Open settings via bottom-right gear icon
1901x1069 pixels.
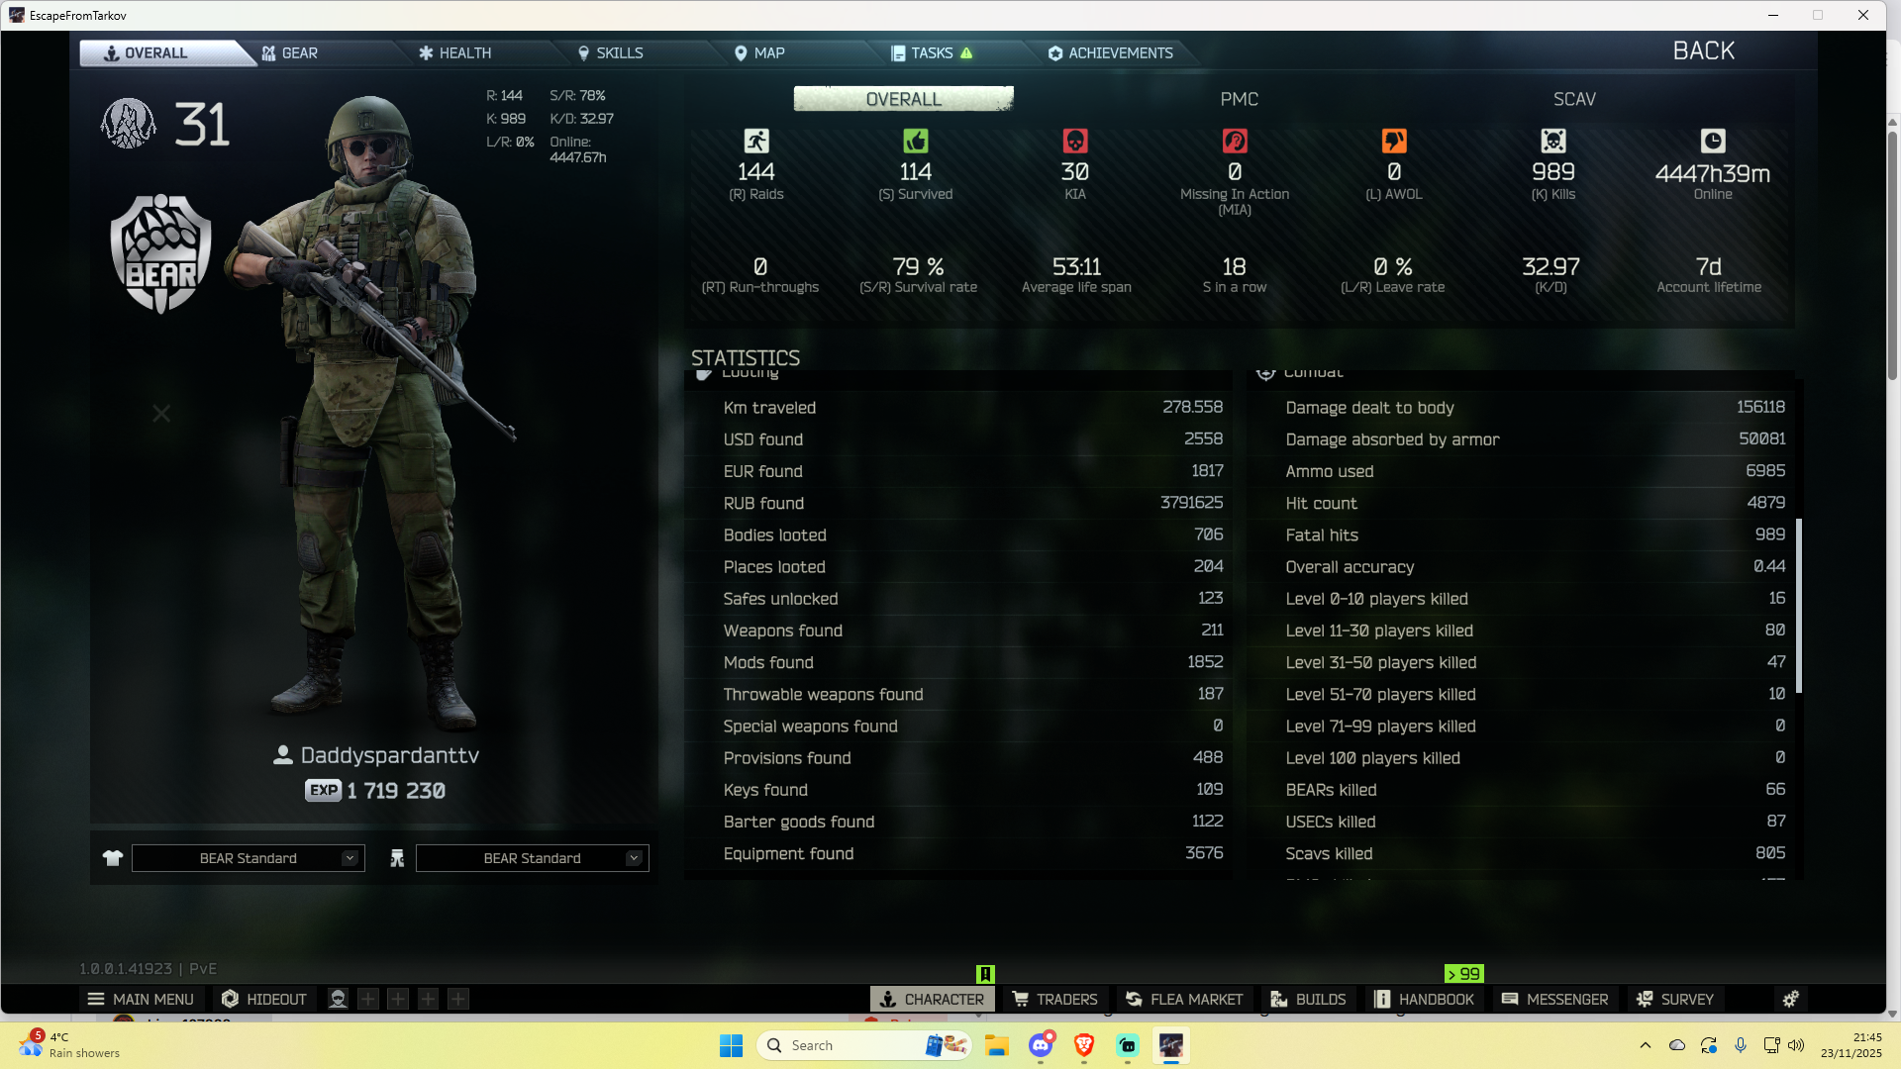click(1790, 999)
